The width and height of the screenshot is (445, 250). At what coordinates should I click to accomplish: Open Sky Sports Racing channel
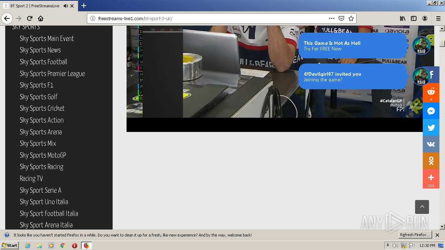pyautogui.click(x=42, y=167)
